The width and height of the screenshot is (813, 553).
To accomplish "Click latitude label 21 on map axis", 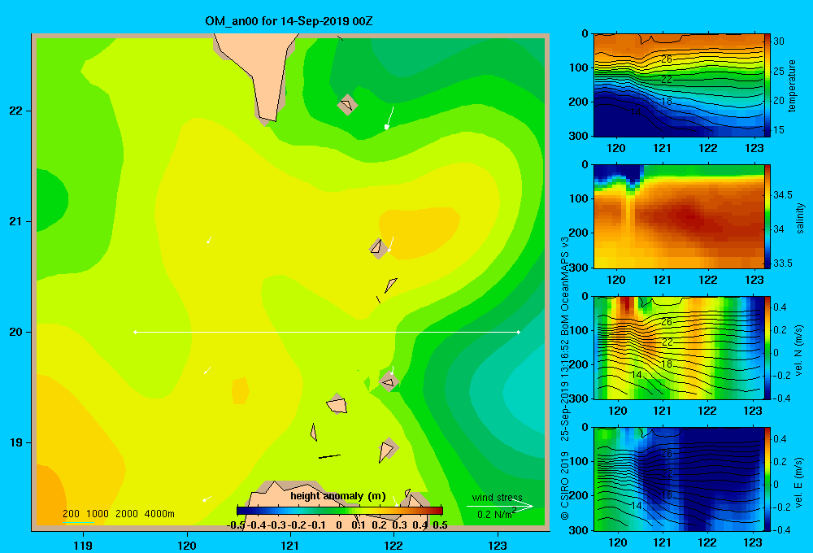I will click(16, 221).
